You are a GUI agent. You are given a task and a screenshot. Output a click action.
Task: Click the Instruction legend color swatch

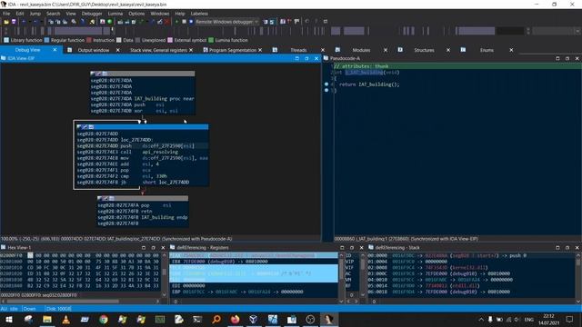point(89,40)
